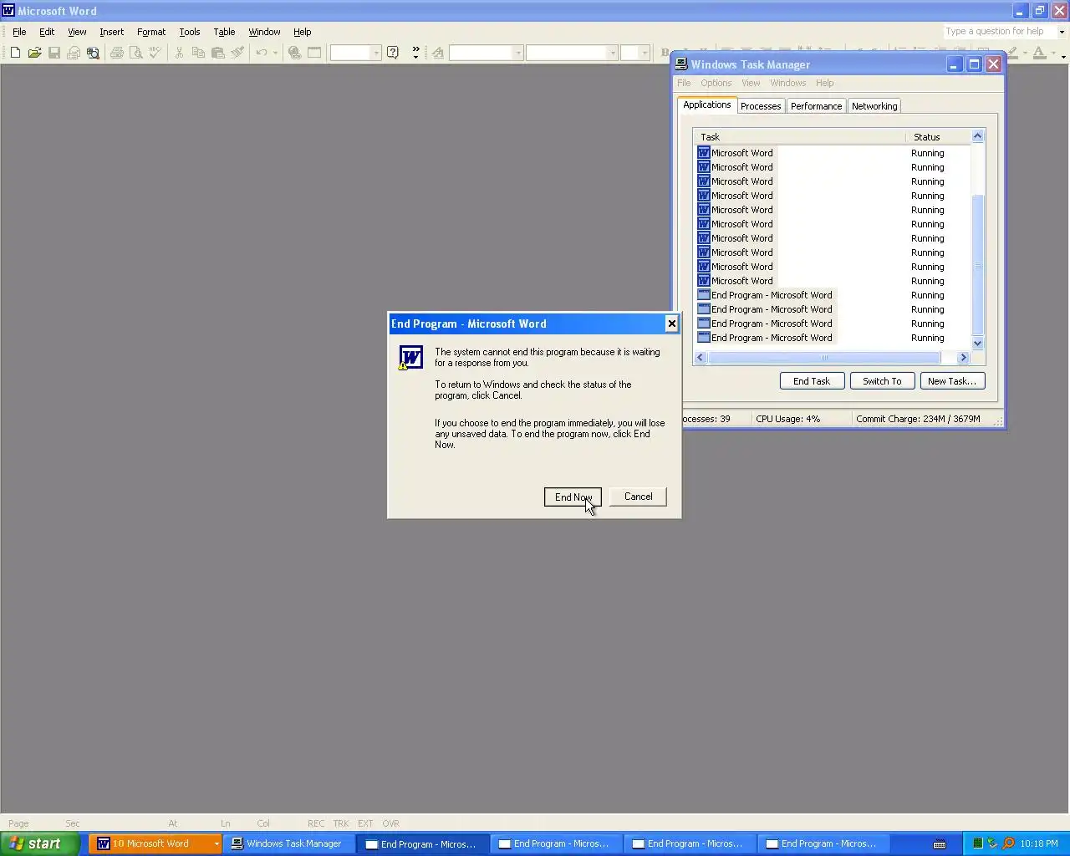Screen dimensions: 1070x856
Task: Click the Windows Task Manager taskbar button
Action: 288,843
